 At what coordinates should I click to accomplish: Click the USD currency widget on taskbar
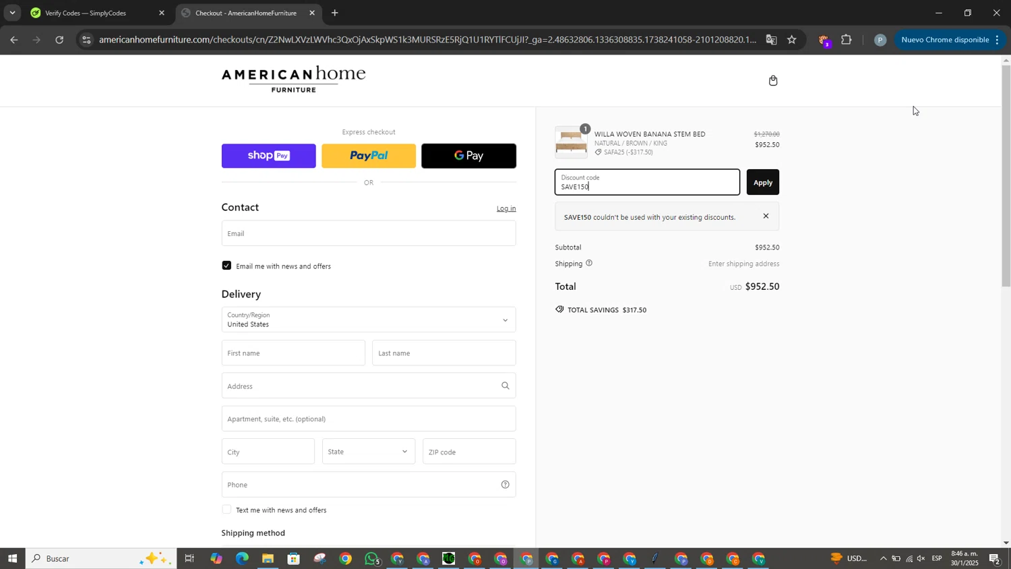848,558
